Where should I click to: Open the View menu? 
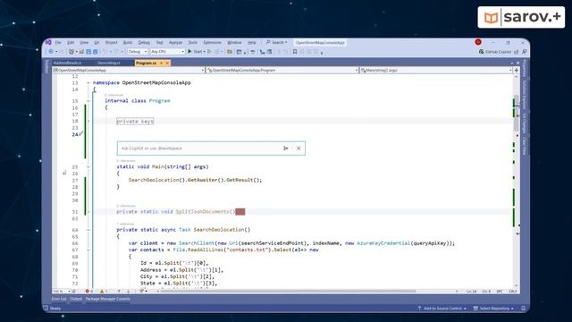coord(84,42)
